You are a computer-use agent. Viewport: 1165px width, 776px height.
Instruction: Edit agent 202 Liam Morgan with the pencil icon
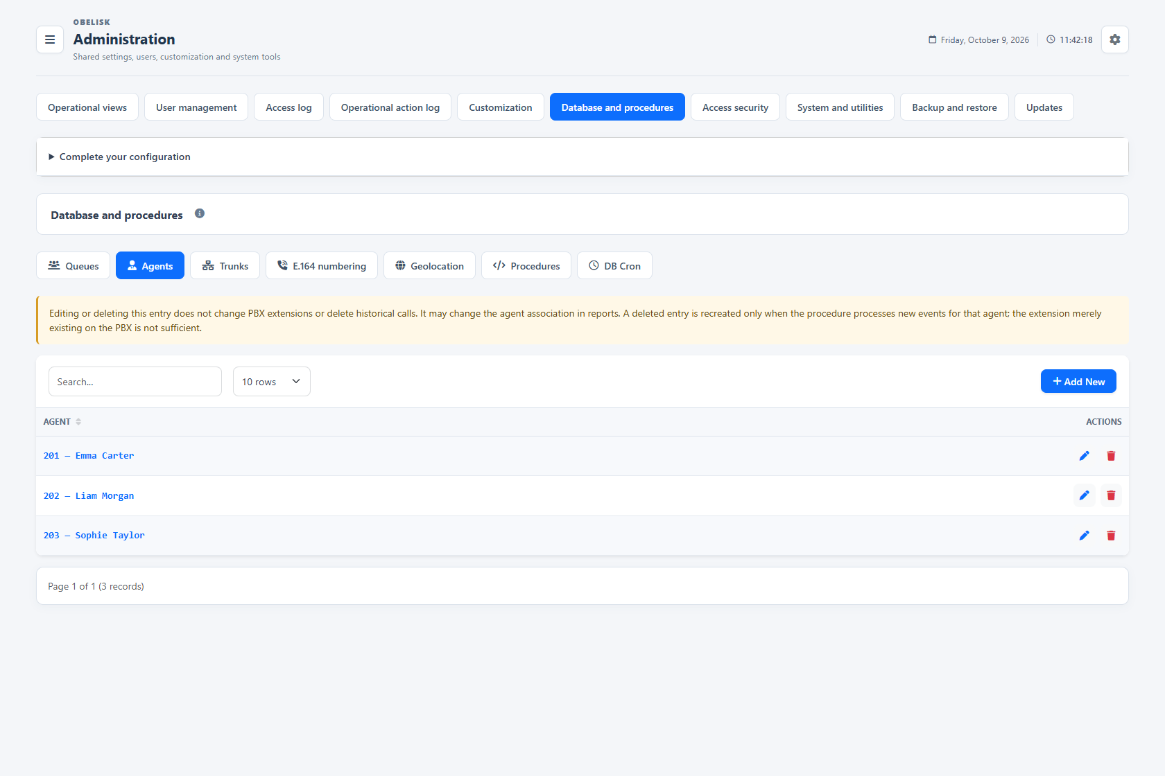[x=1085, y=495]
